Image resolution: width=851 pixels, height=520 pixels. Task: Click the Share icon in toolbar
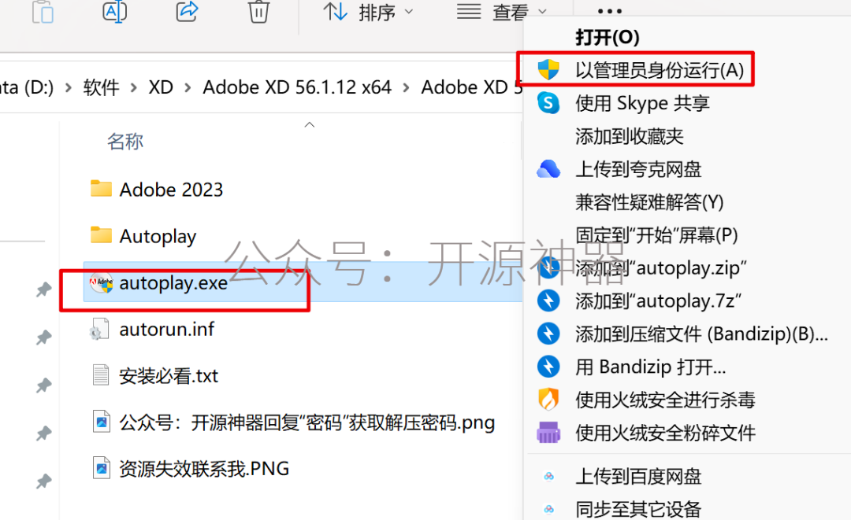(x=187, y=11)
